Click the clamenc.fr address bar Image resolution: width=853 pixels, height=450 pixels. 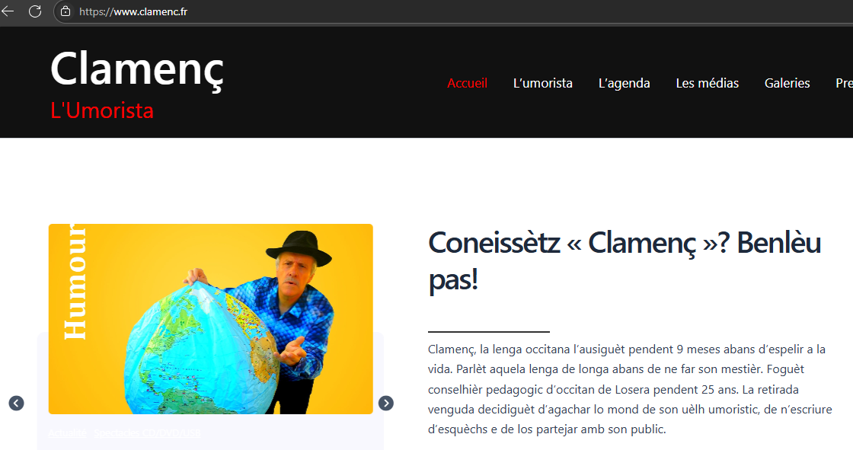(x=452, y=11)
